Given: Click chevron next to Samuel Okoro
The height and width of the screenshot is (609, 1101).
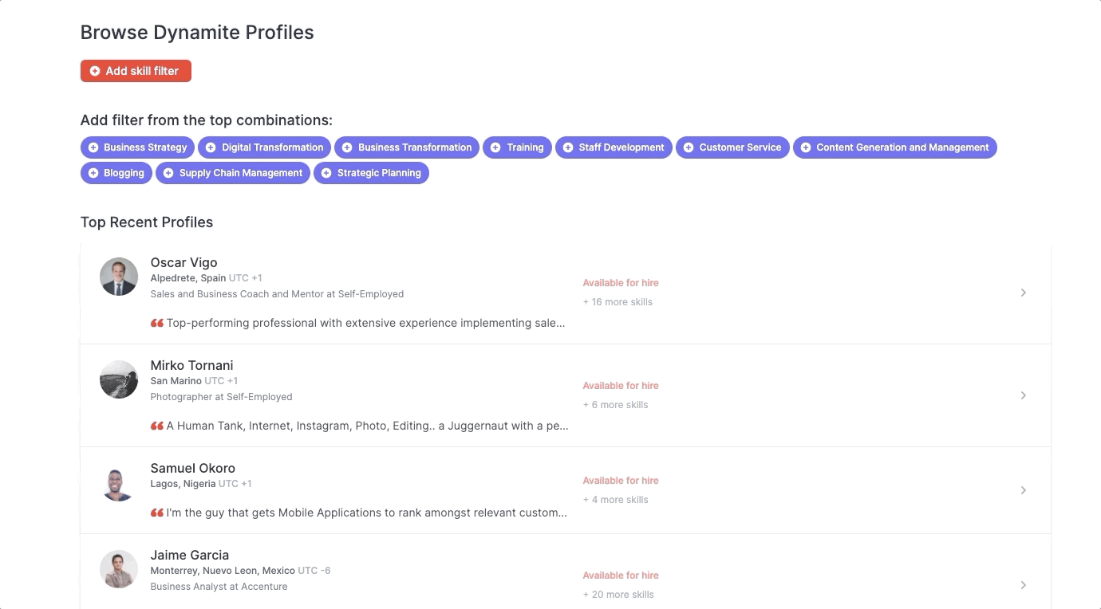Looking at the screenshot, I should (x=1023, y=490).
